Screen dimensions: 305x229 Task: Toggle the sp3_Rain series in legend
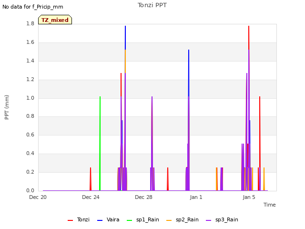(222, 219)
